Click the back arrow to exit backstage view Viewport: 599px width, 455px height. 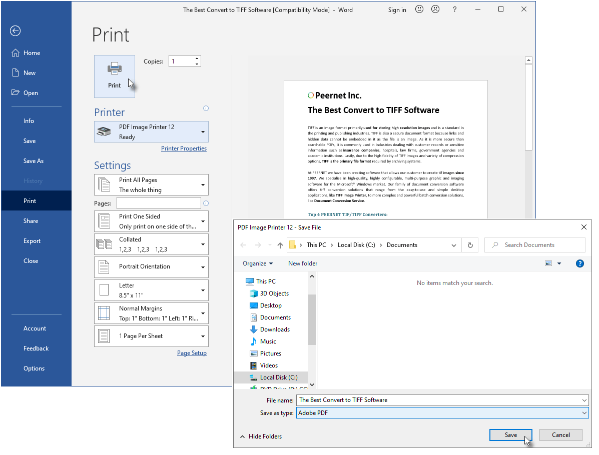[x=15, y=30]
